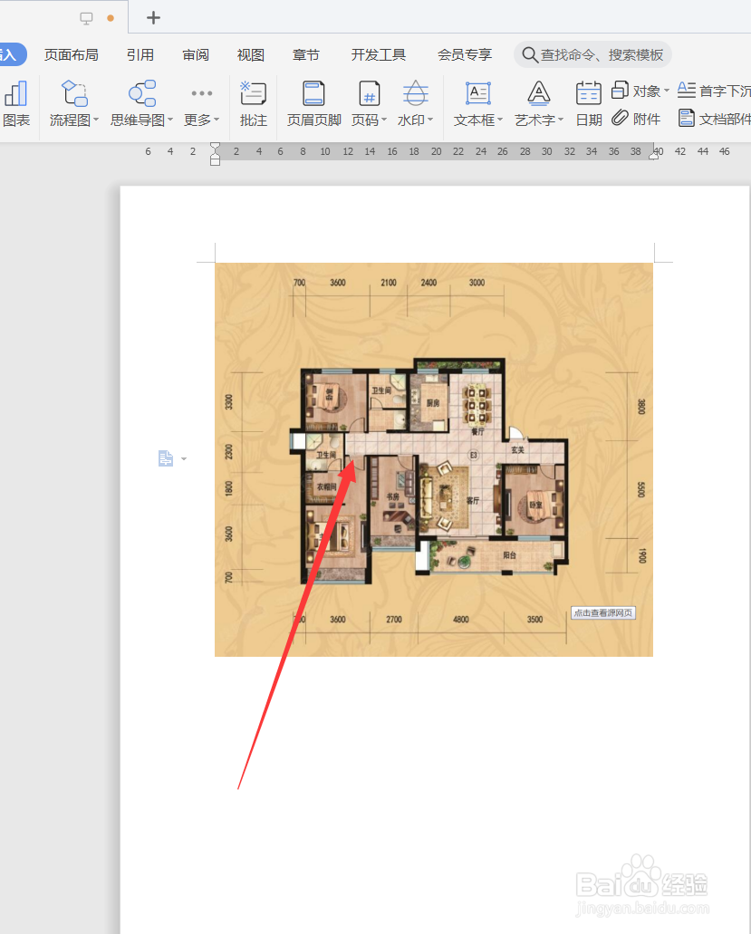Click the layout options icon beside image
Viewport: 751px width, 934px height.
pos(166,458)
